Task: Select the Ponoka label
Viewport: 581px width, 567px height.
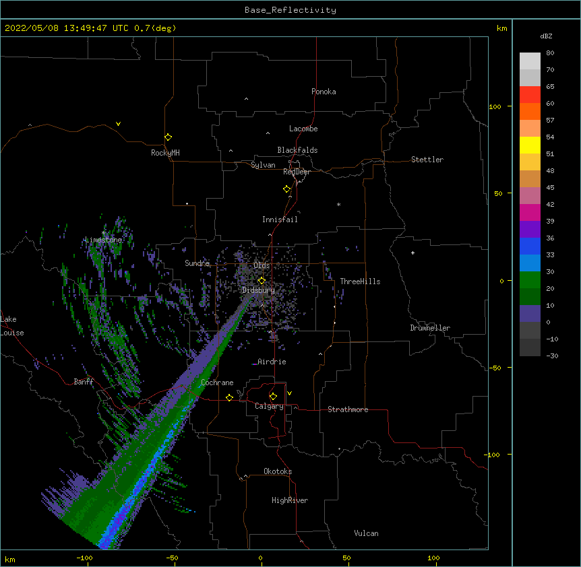Action: pos(324,92)
